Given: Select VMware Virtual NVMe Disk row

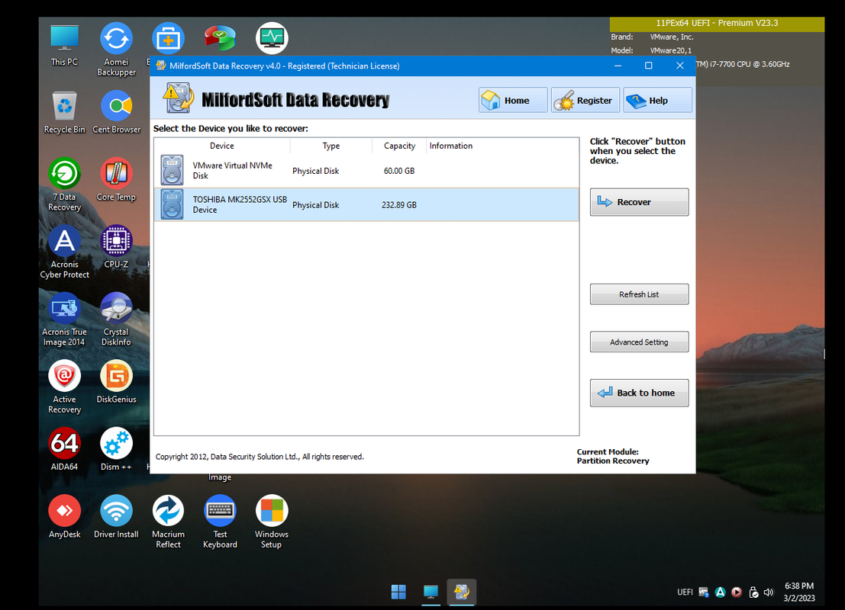Looking at the screenshot, I should pyautogui.click(x=366, y=171).
